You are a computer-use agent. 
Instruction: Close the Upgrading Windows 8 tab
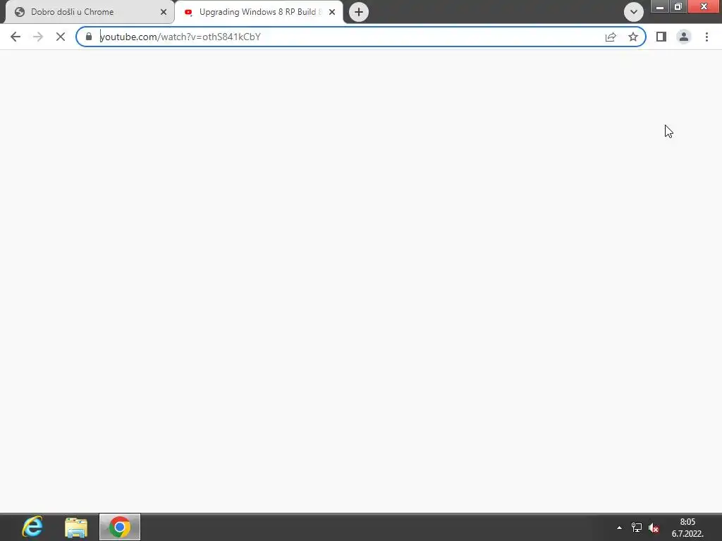[x=332, y=12]
